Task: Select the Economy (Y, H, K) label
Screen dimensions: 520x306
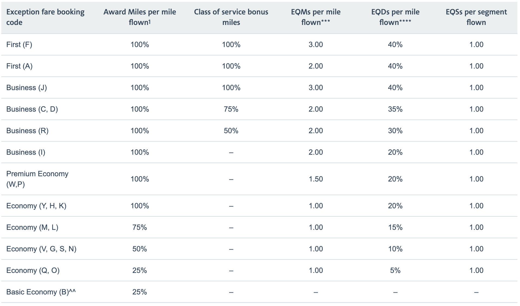Action: [x=36, y=206]
